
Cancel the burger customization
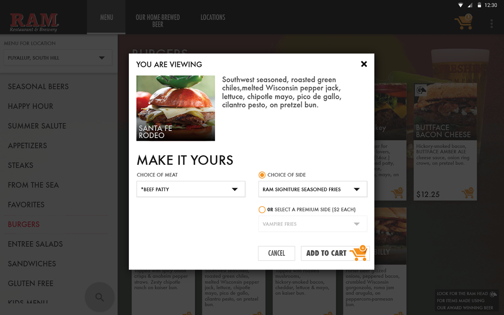pos(276,253)
